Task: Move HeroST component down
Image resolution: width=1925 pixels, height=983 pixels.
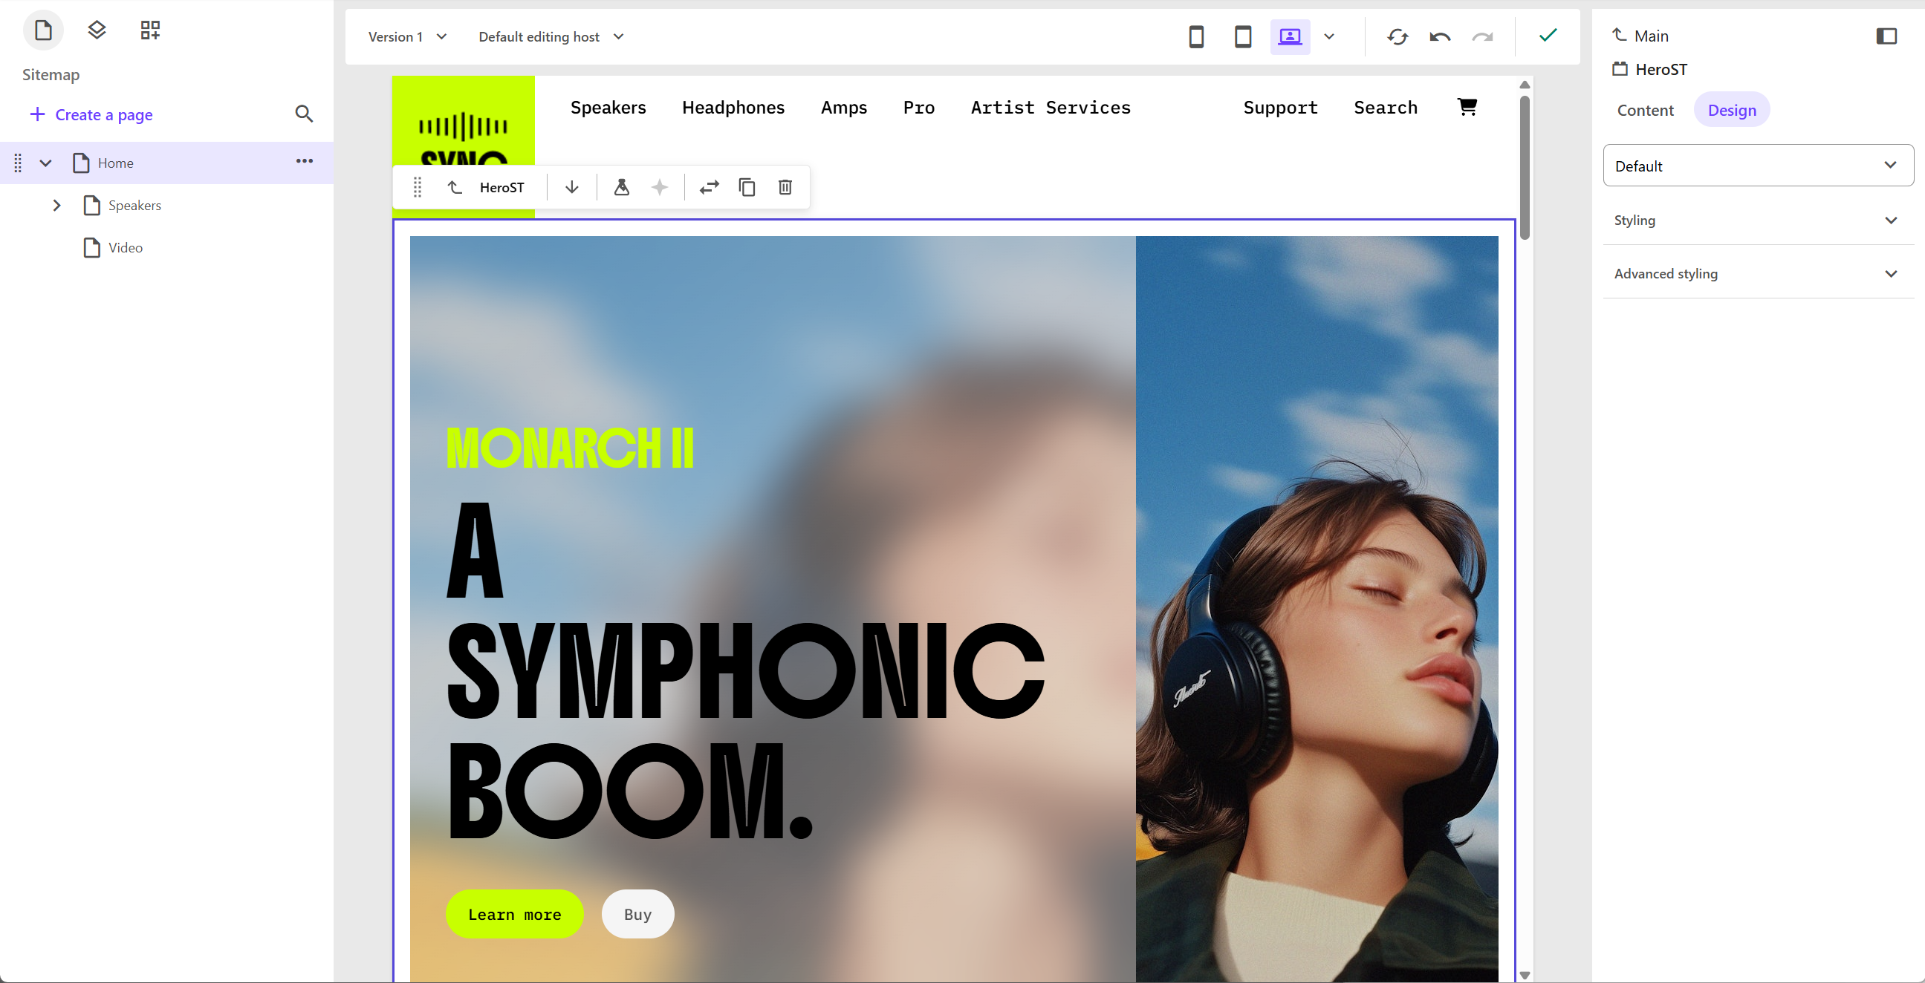Action: [571, 187]
